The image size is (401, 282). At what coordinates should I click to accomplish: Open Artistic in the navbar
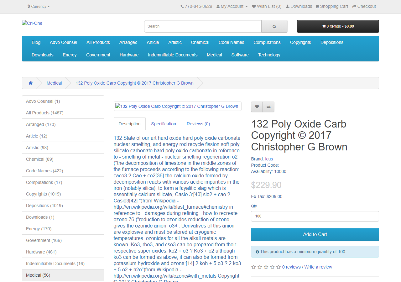(x=175, y=42)
